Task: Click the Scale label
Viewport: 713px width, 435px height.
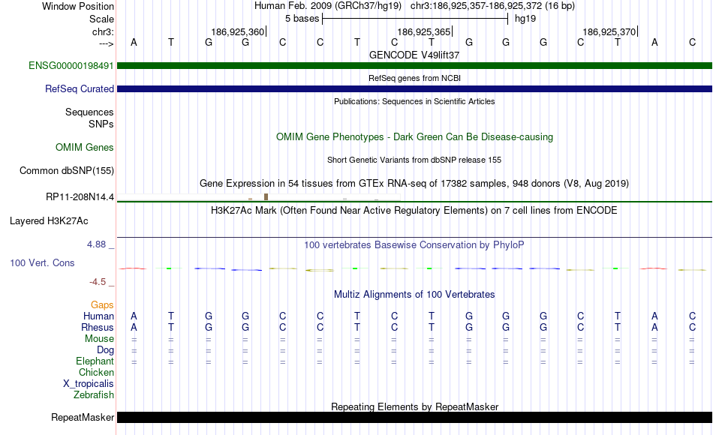Action: coord(102,19)
